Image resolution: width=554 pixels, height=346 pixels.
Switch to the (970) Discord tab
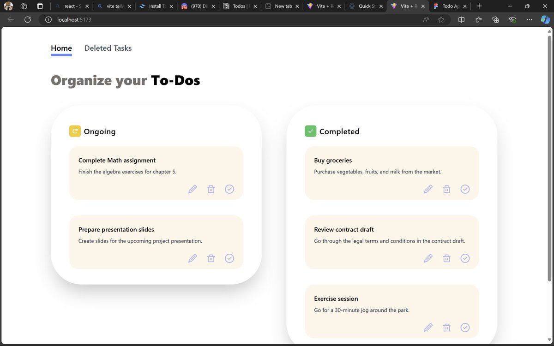(197, 6)
